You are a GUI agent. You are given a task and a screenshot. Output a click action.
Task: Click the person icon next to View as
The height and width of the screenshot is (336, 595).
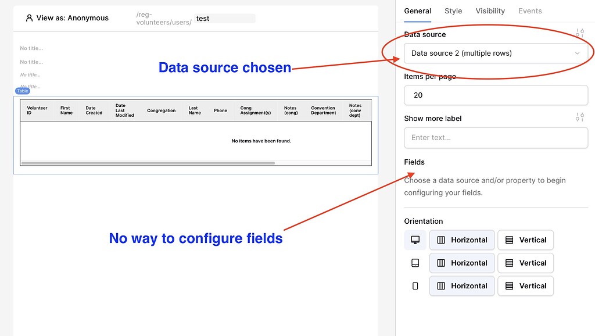[x=29, y=18]
